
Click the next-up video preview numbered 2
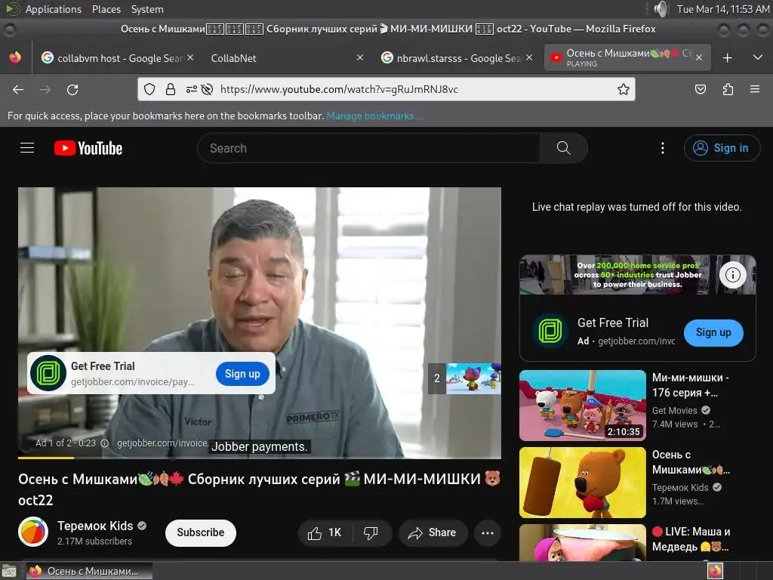tap(464, 378)
